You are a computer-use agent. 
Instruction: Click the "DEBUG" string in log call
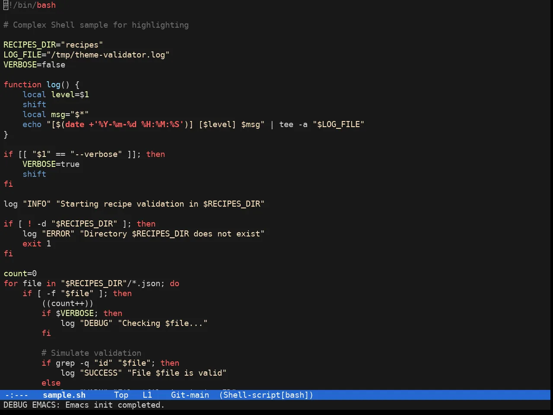(x=96, y=323)
